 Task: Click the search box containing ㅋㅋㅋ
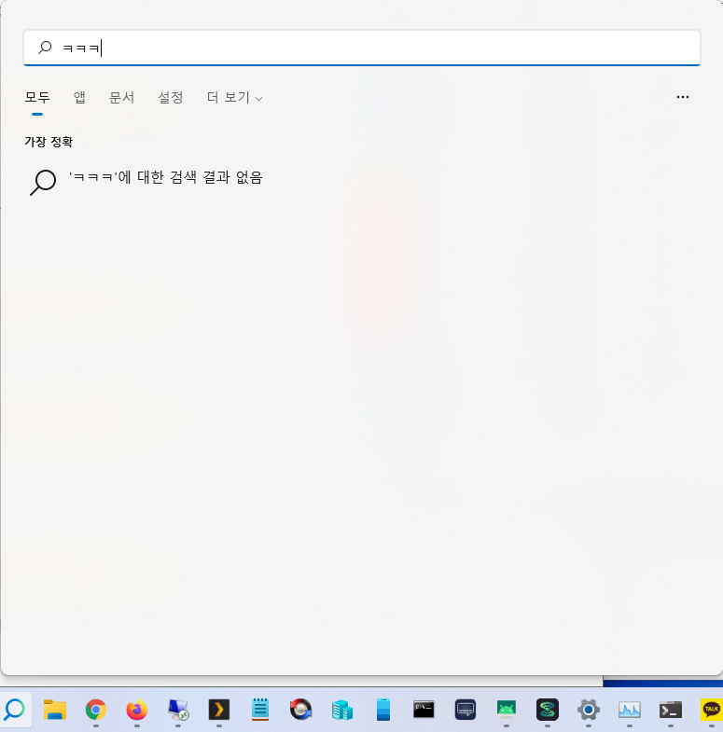point(362,48)
